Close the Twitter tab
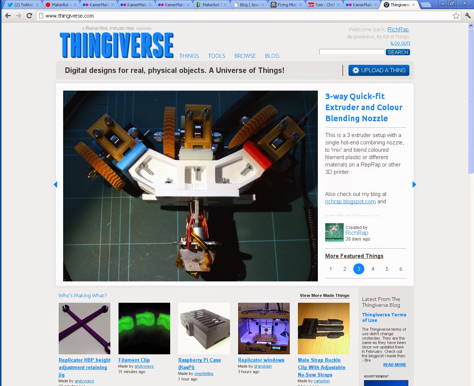This screenshot has height=386, width=474. (37, 5)
